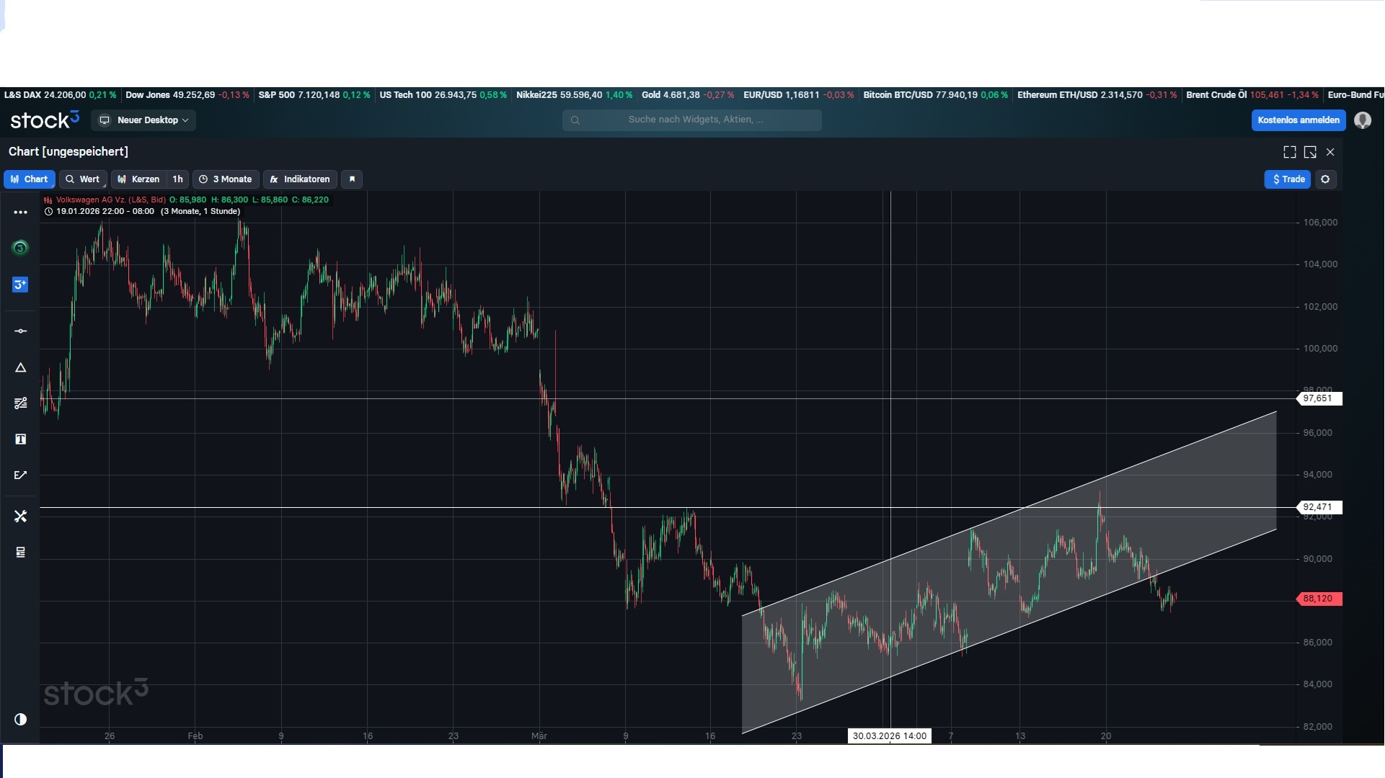Select the triangle shape tool
The width and height of the screenshot is (1385, 778).
click(x=20, y=368)
